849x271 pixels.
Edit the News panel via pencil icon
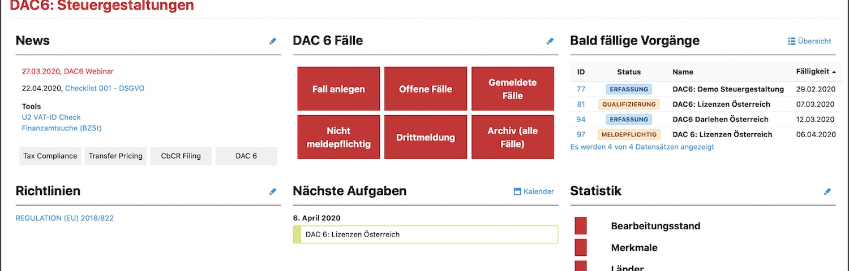[x=273, y=41]
